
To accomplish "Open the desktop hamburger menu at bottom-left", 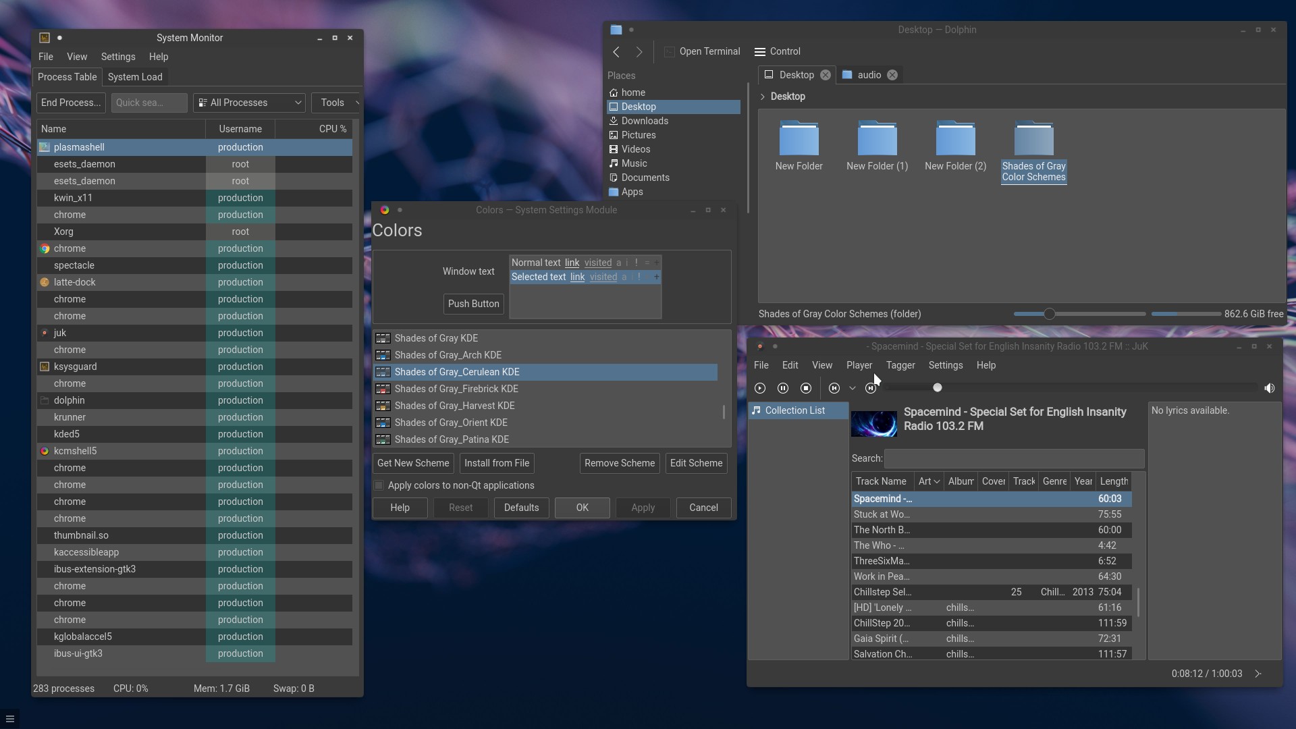I will pyautogui.click(x=10, y=719).
